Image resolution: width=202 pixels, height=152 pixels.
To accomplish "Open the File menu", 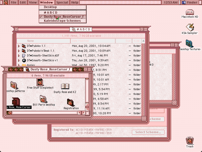I will 13,2.
